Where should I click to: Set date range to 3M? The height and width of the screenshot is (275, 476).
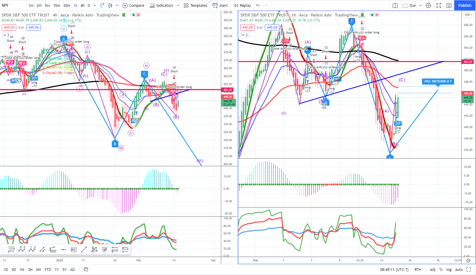point(30,269)
